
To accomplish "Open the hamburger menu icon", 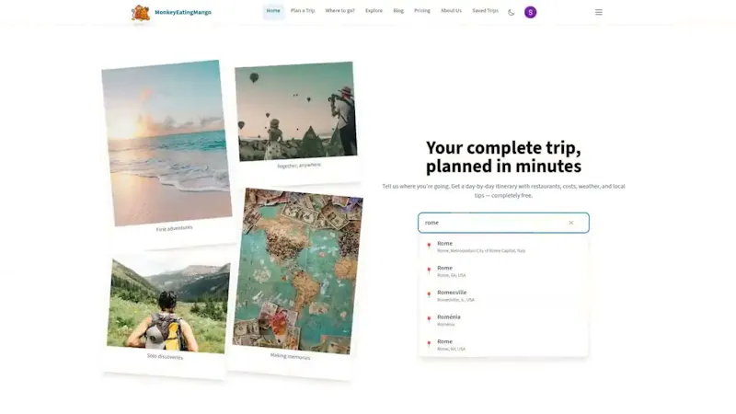I will (599, 12).
